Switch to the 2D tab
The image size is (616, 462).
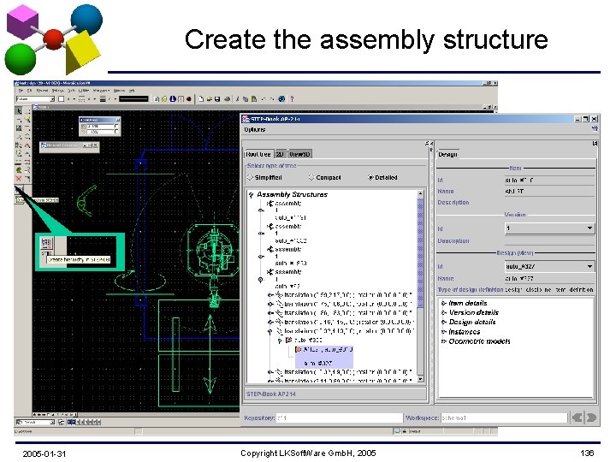click(x=280, y=154)
